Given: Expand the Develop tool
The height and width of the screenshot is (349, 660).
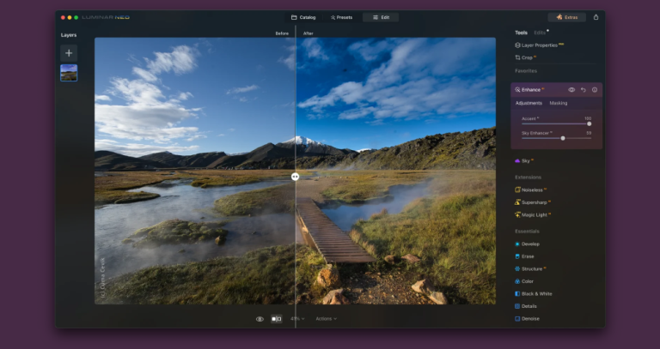Looking at the screenshot, I should click(527, 244).
